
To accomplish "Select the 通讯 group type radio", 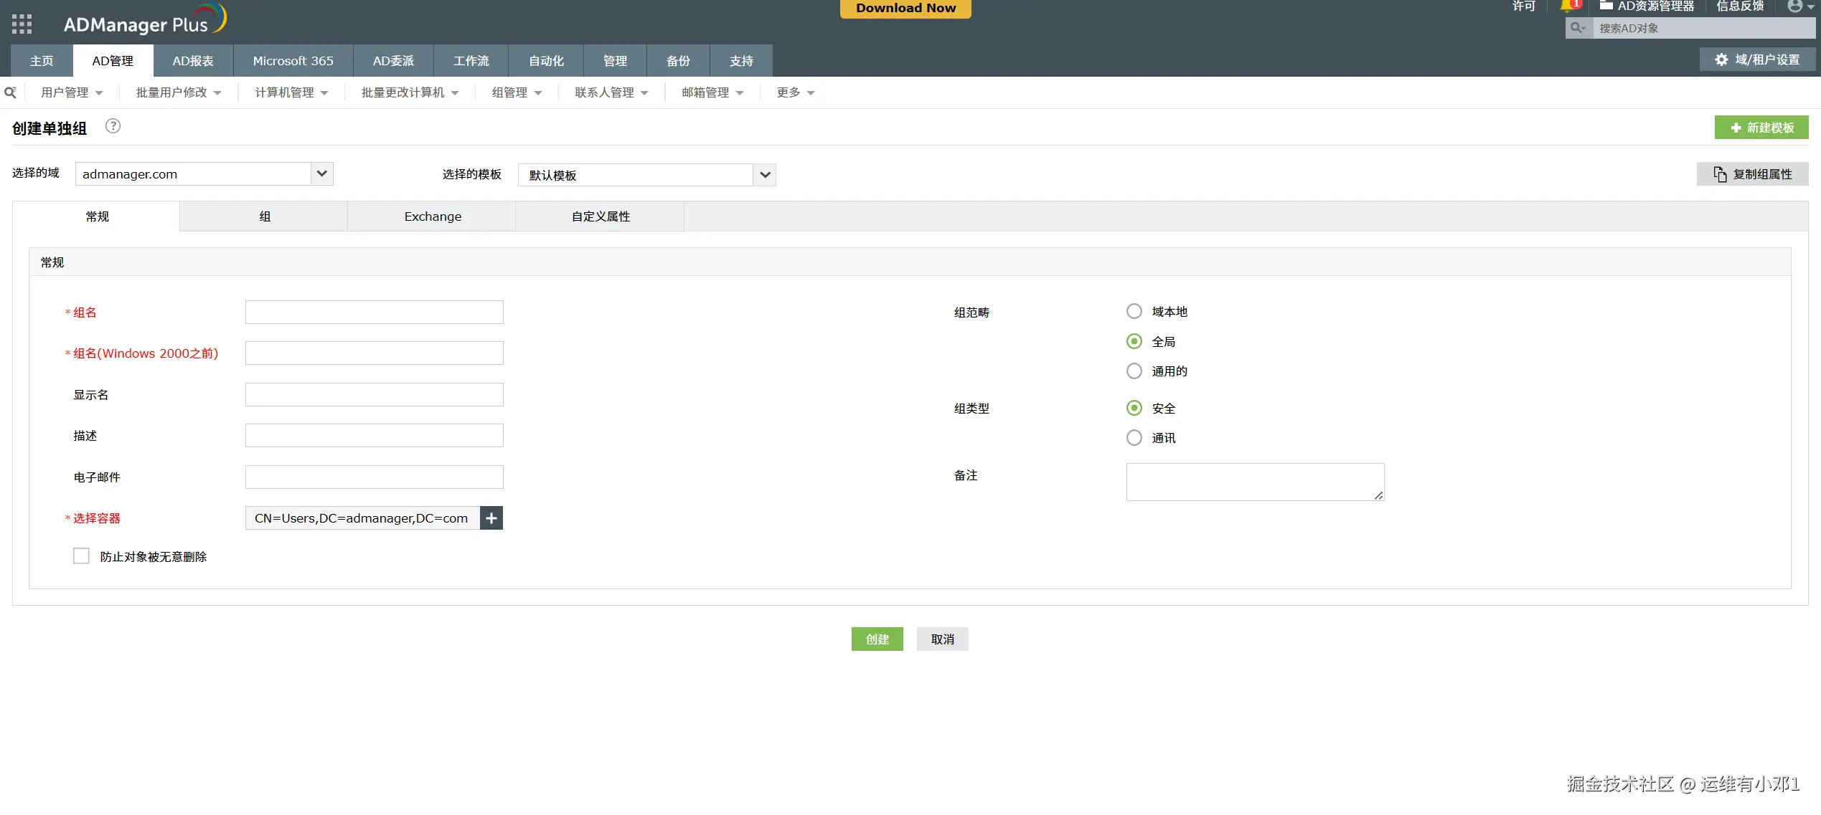I will coord(1134,437).
